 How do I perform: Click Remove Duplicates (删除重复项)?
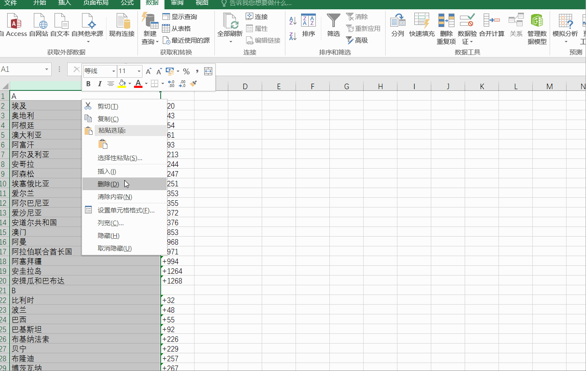(446, 29)
